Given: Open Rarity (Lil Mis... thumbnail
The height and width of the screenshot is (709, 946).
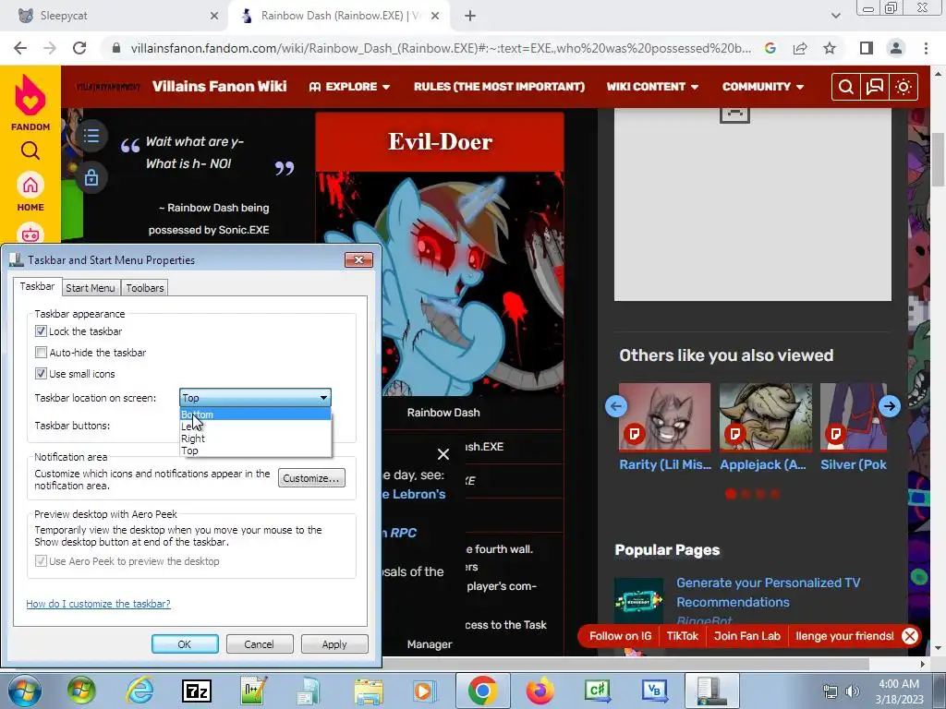Looking at the screenshot, I should [665, 417].
